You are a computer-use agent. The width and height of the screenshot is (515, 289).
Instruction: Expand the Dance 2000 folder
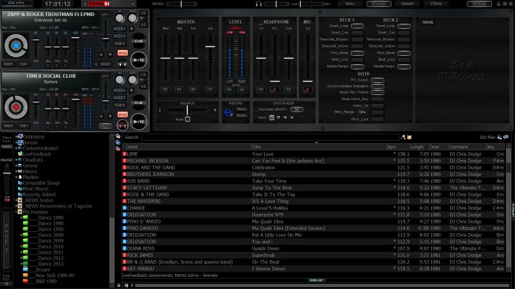(x=21, y=235)
